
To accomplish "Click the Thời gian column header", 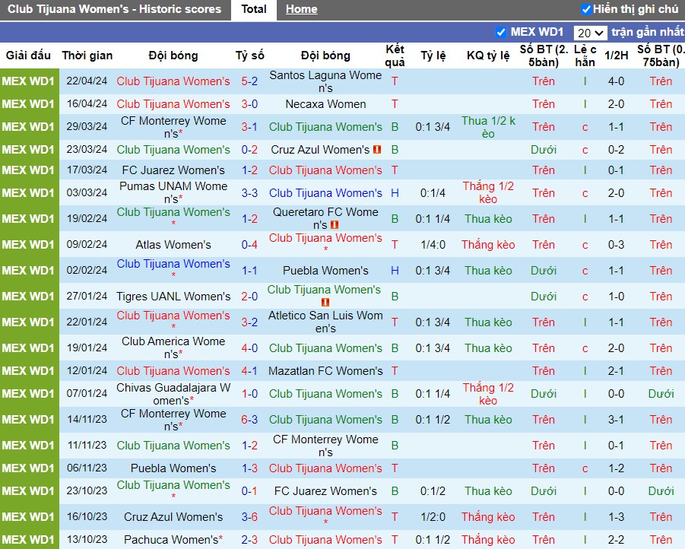I will (87, 56).
